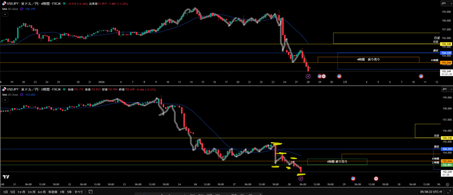453x195 pixels.
Task: Click the purple lightning event icon on 4-hour chart
Action: (x=308, y=76)
